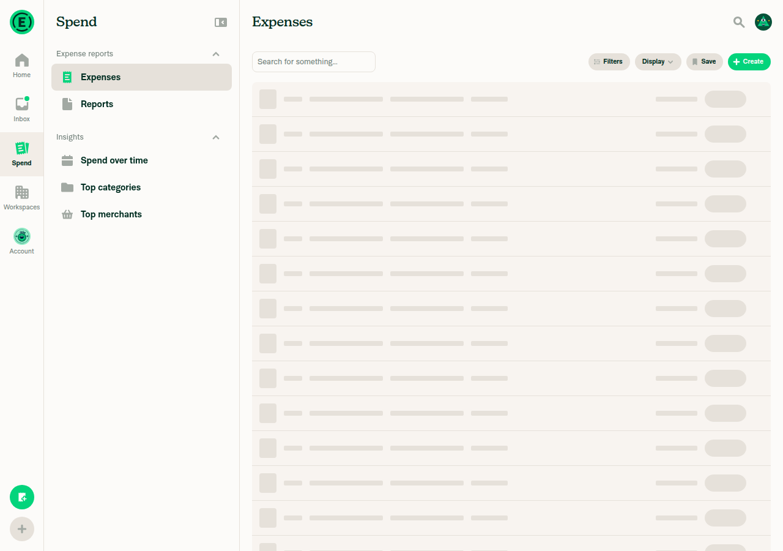The height and width of the screenshot is (551, 783).
Task: Collapse the Spend sidebar panel
Action: (221, 22)
